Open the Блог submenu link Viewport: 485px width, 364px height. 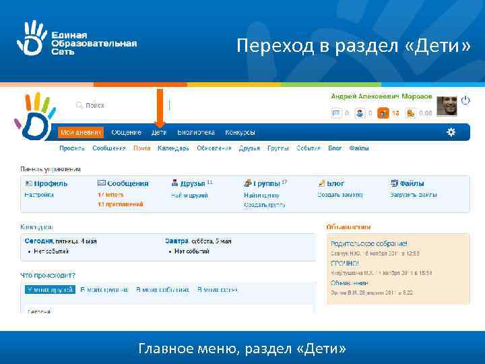point(335,148)
